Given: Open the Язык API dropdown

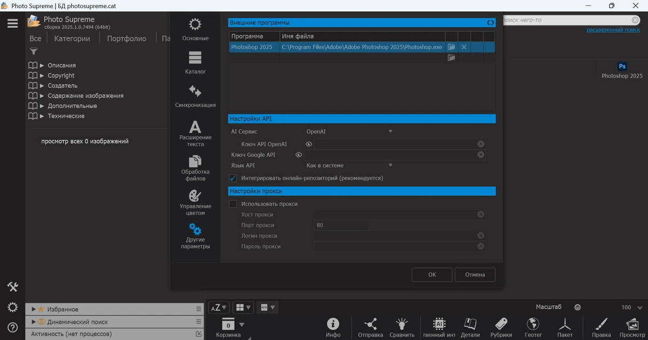Looking at the screenshot, I should click(349, 166).
